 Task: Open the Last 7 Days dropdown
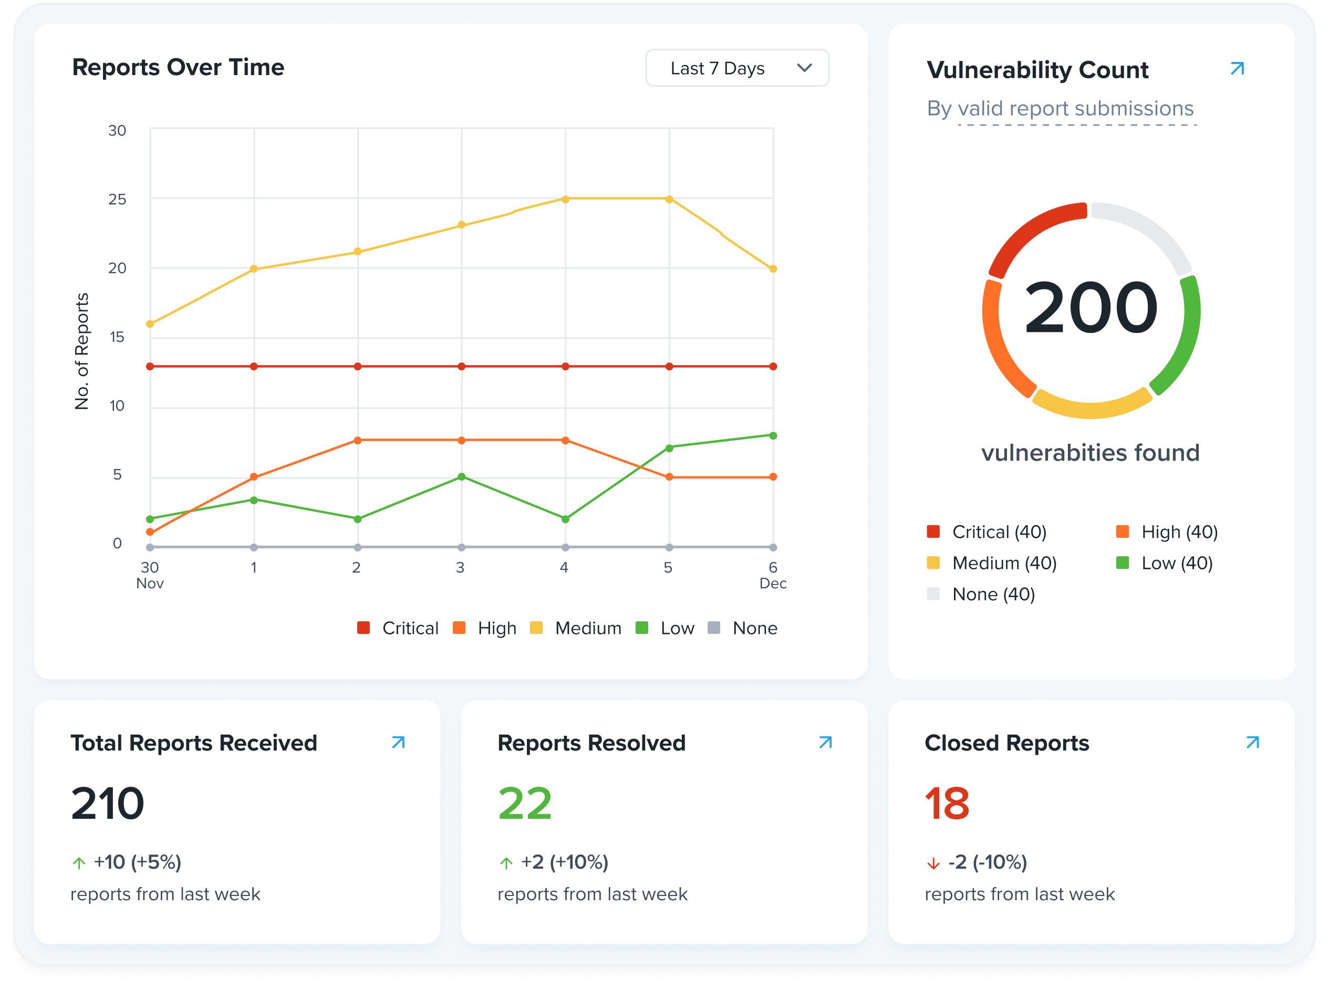coord(737,68)
